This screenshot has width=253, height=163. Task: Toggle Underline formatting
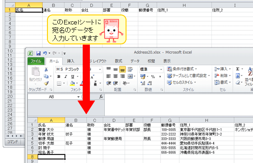pos(73,77)
